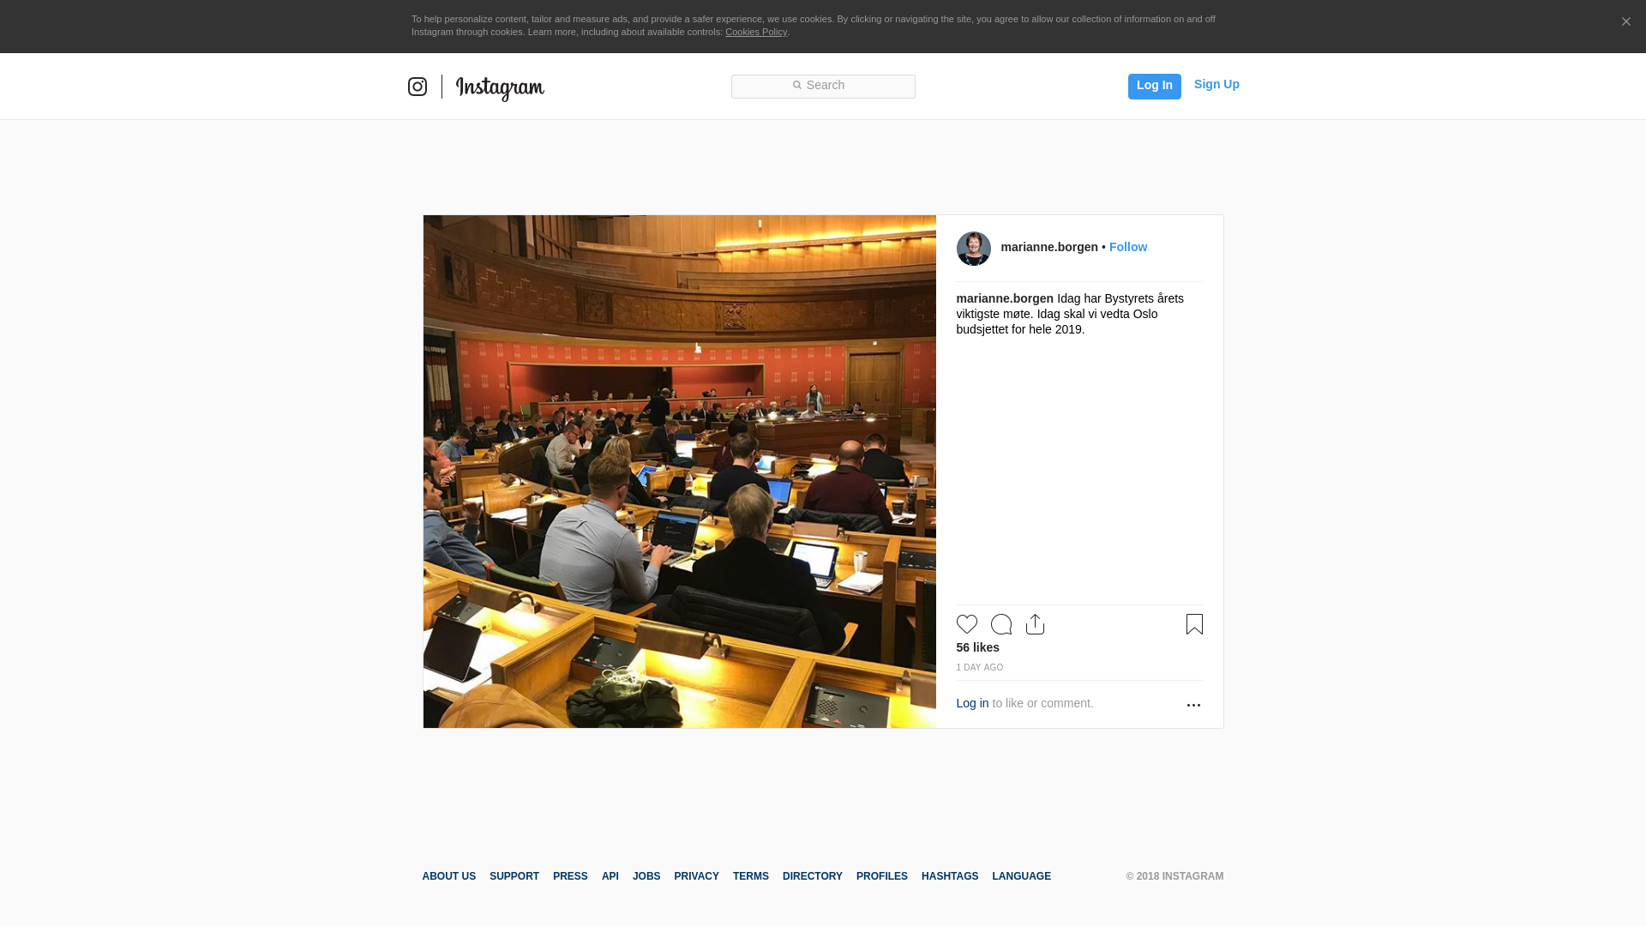Image resolution: width=1646 pixels, height=926 pixels.
Task: Open the Cookies Policy link
Action: [x=756, y=32]
